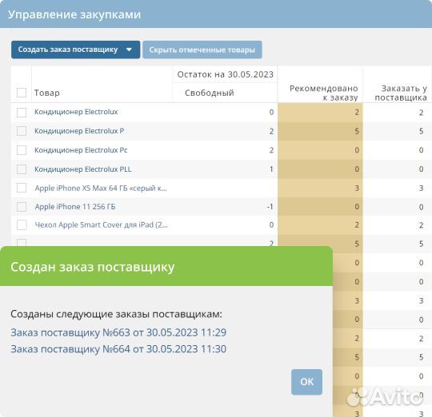Open the Кондиционер Electrolux P product link

coord(79,131)
